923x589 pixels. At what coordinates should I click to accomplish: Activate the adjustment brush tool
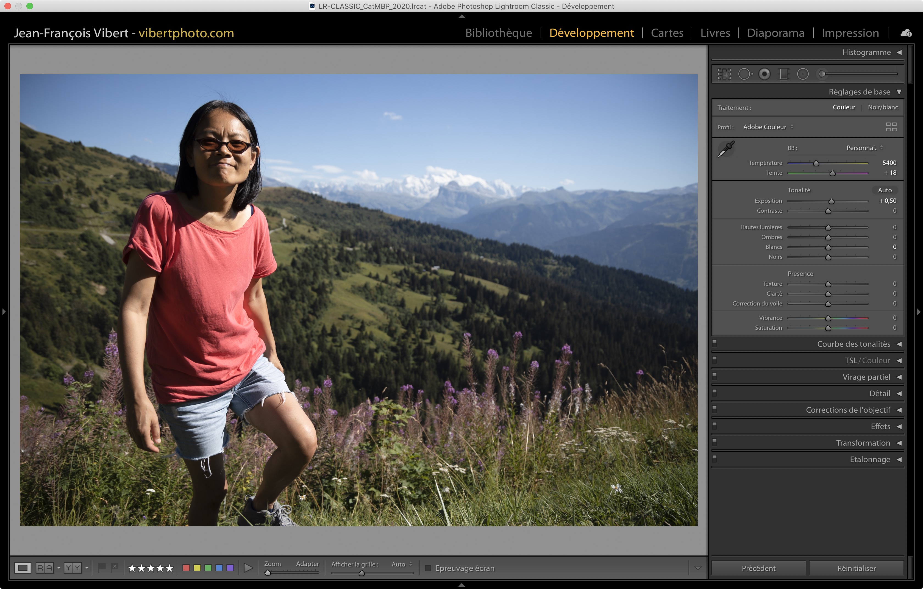pyautogui.click(x=822, y=74)
